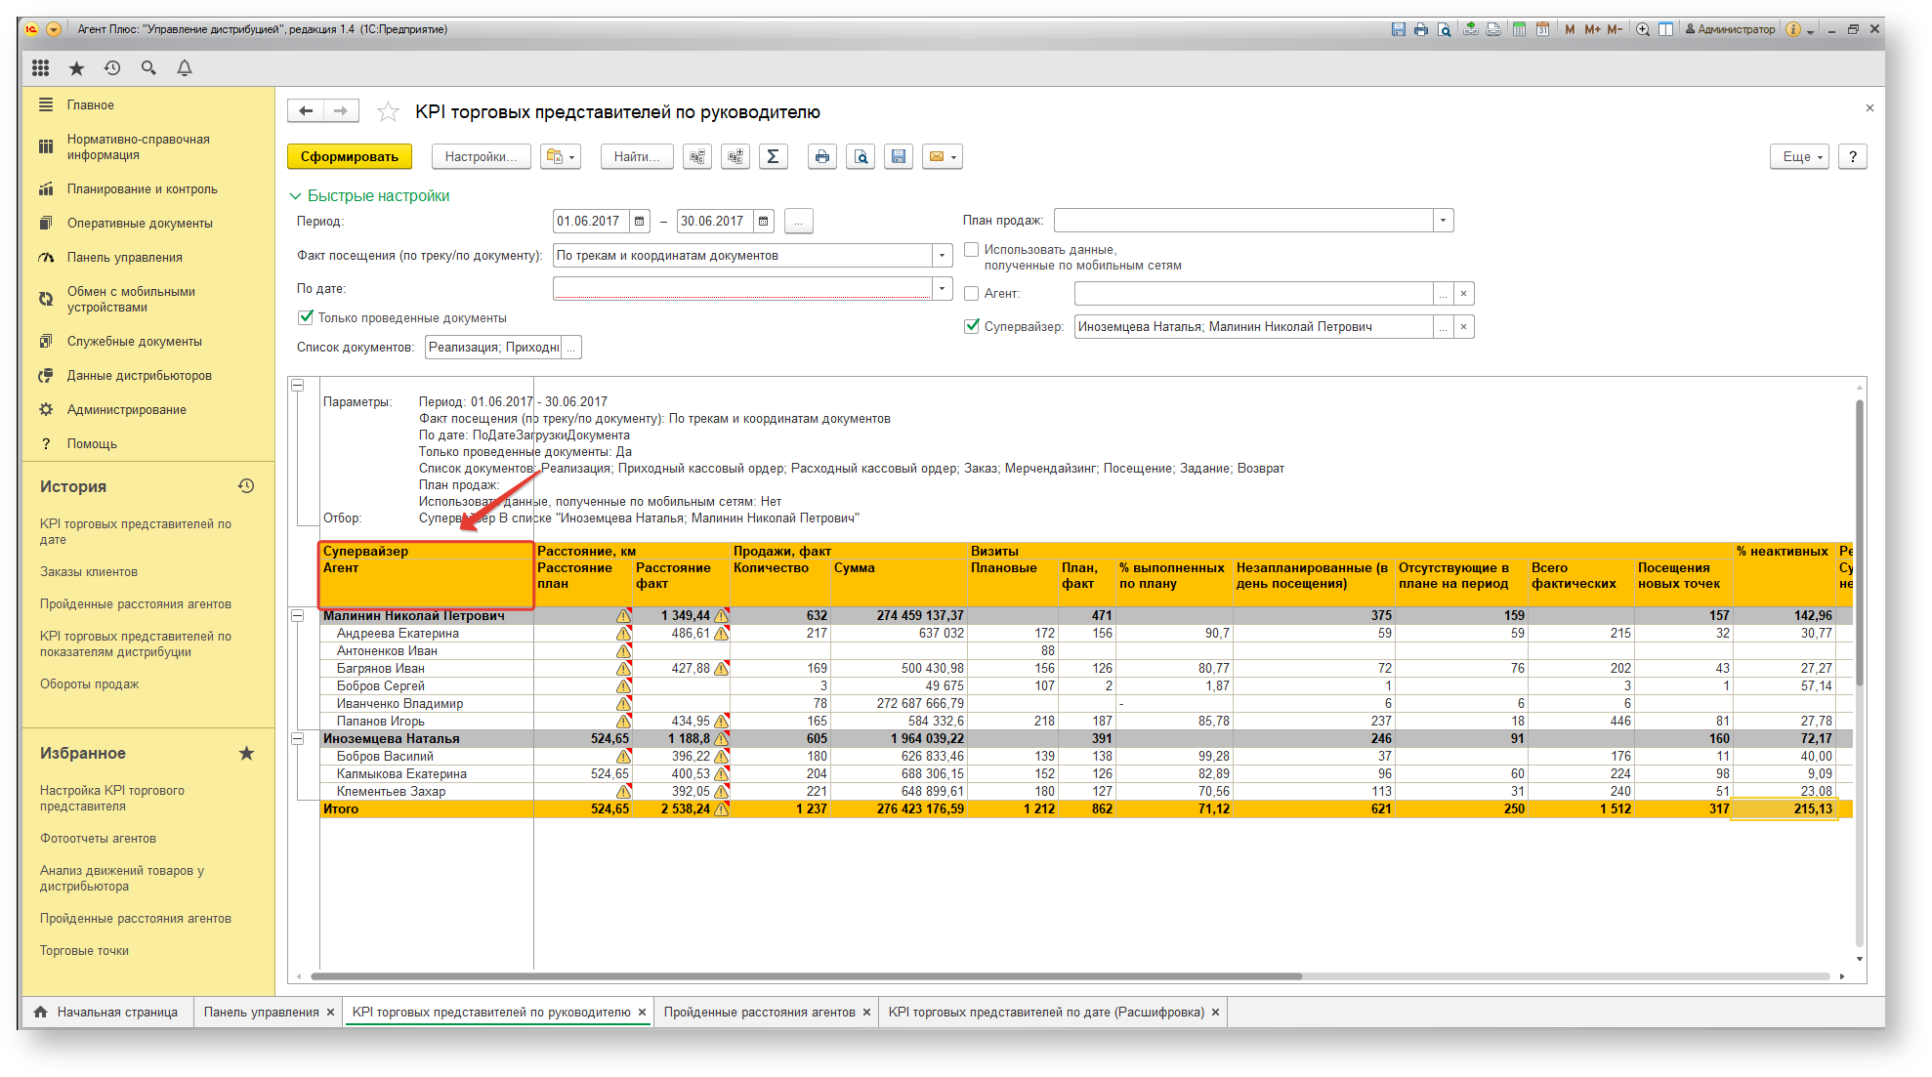Save report using floppy disk icon
The width and height of the screenshot is (1932, 1077).
point(899,156)
